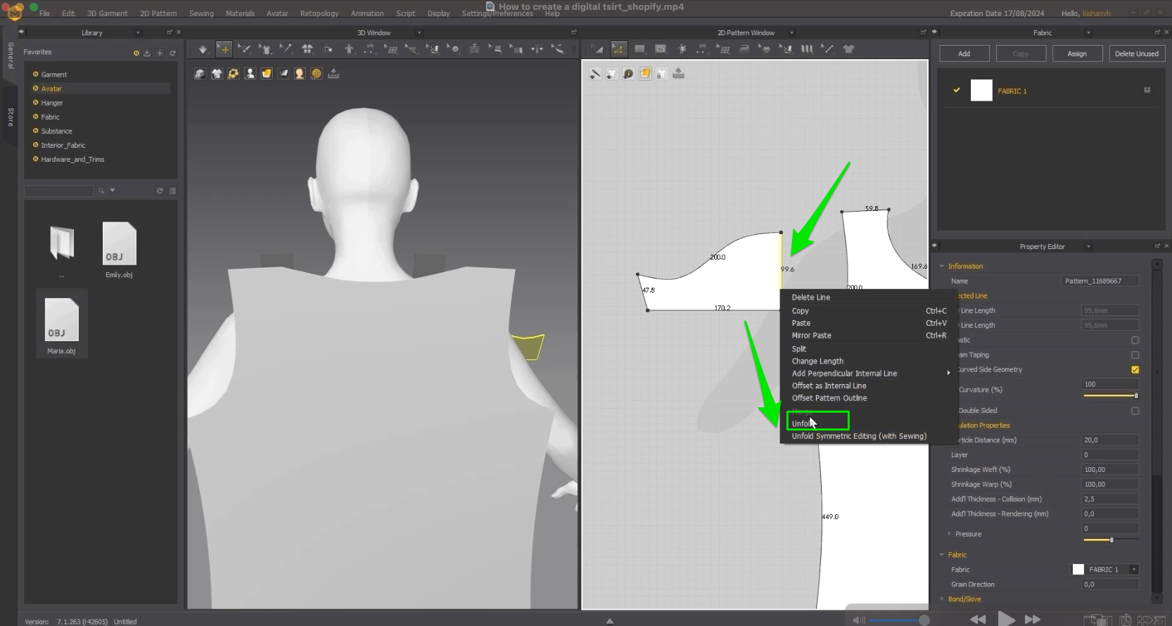Expand the Pressure property row
This screenshot has width=1172, height=626.
(x=949, y=534)
